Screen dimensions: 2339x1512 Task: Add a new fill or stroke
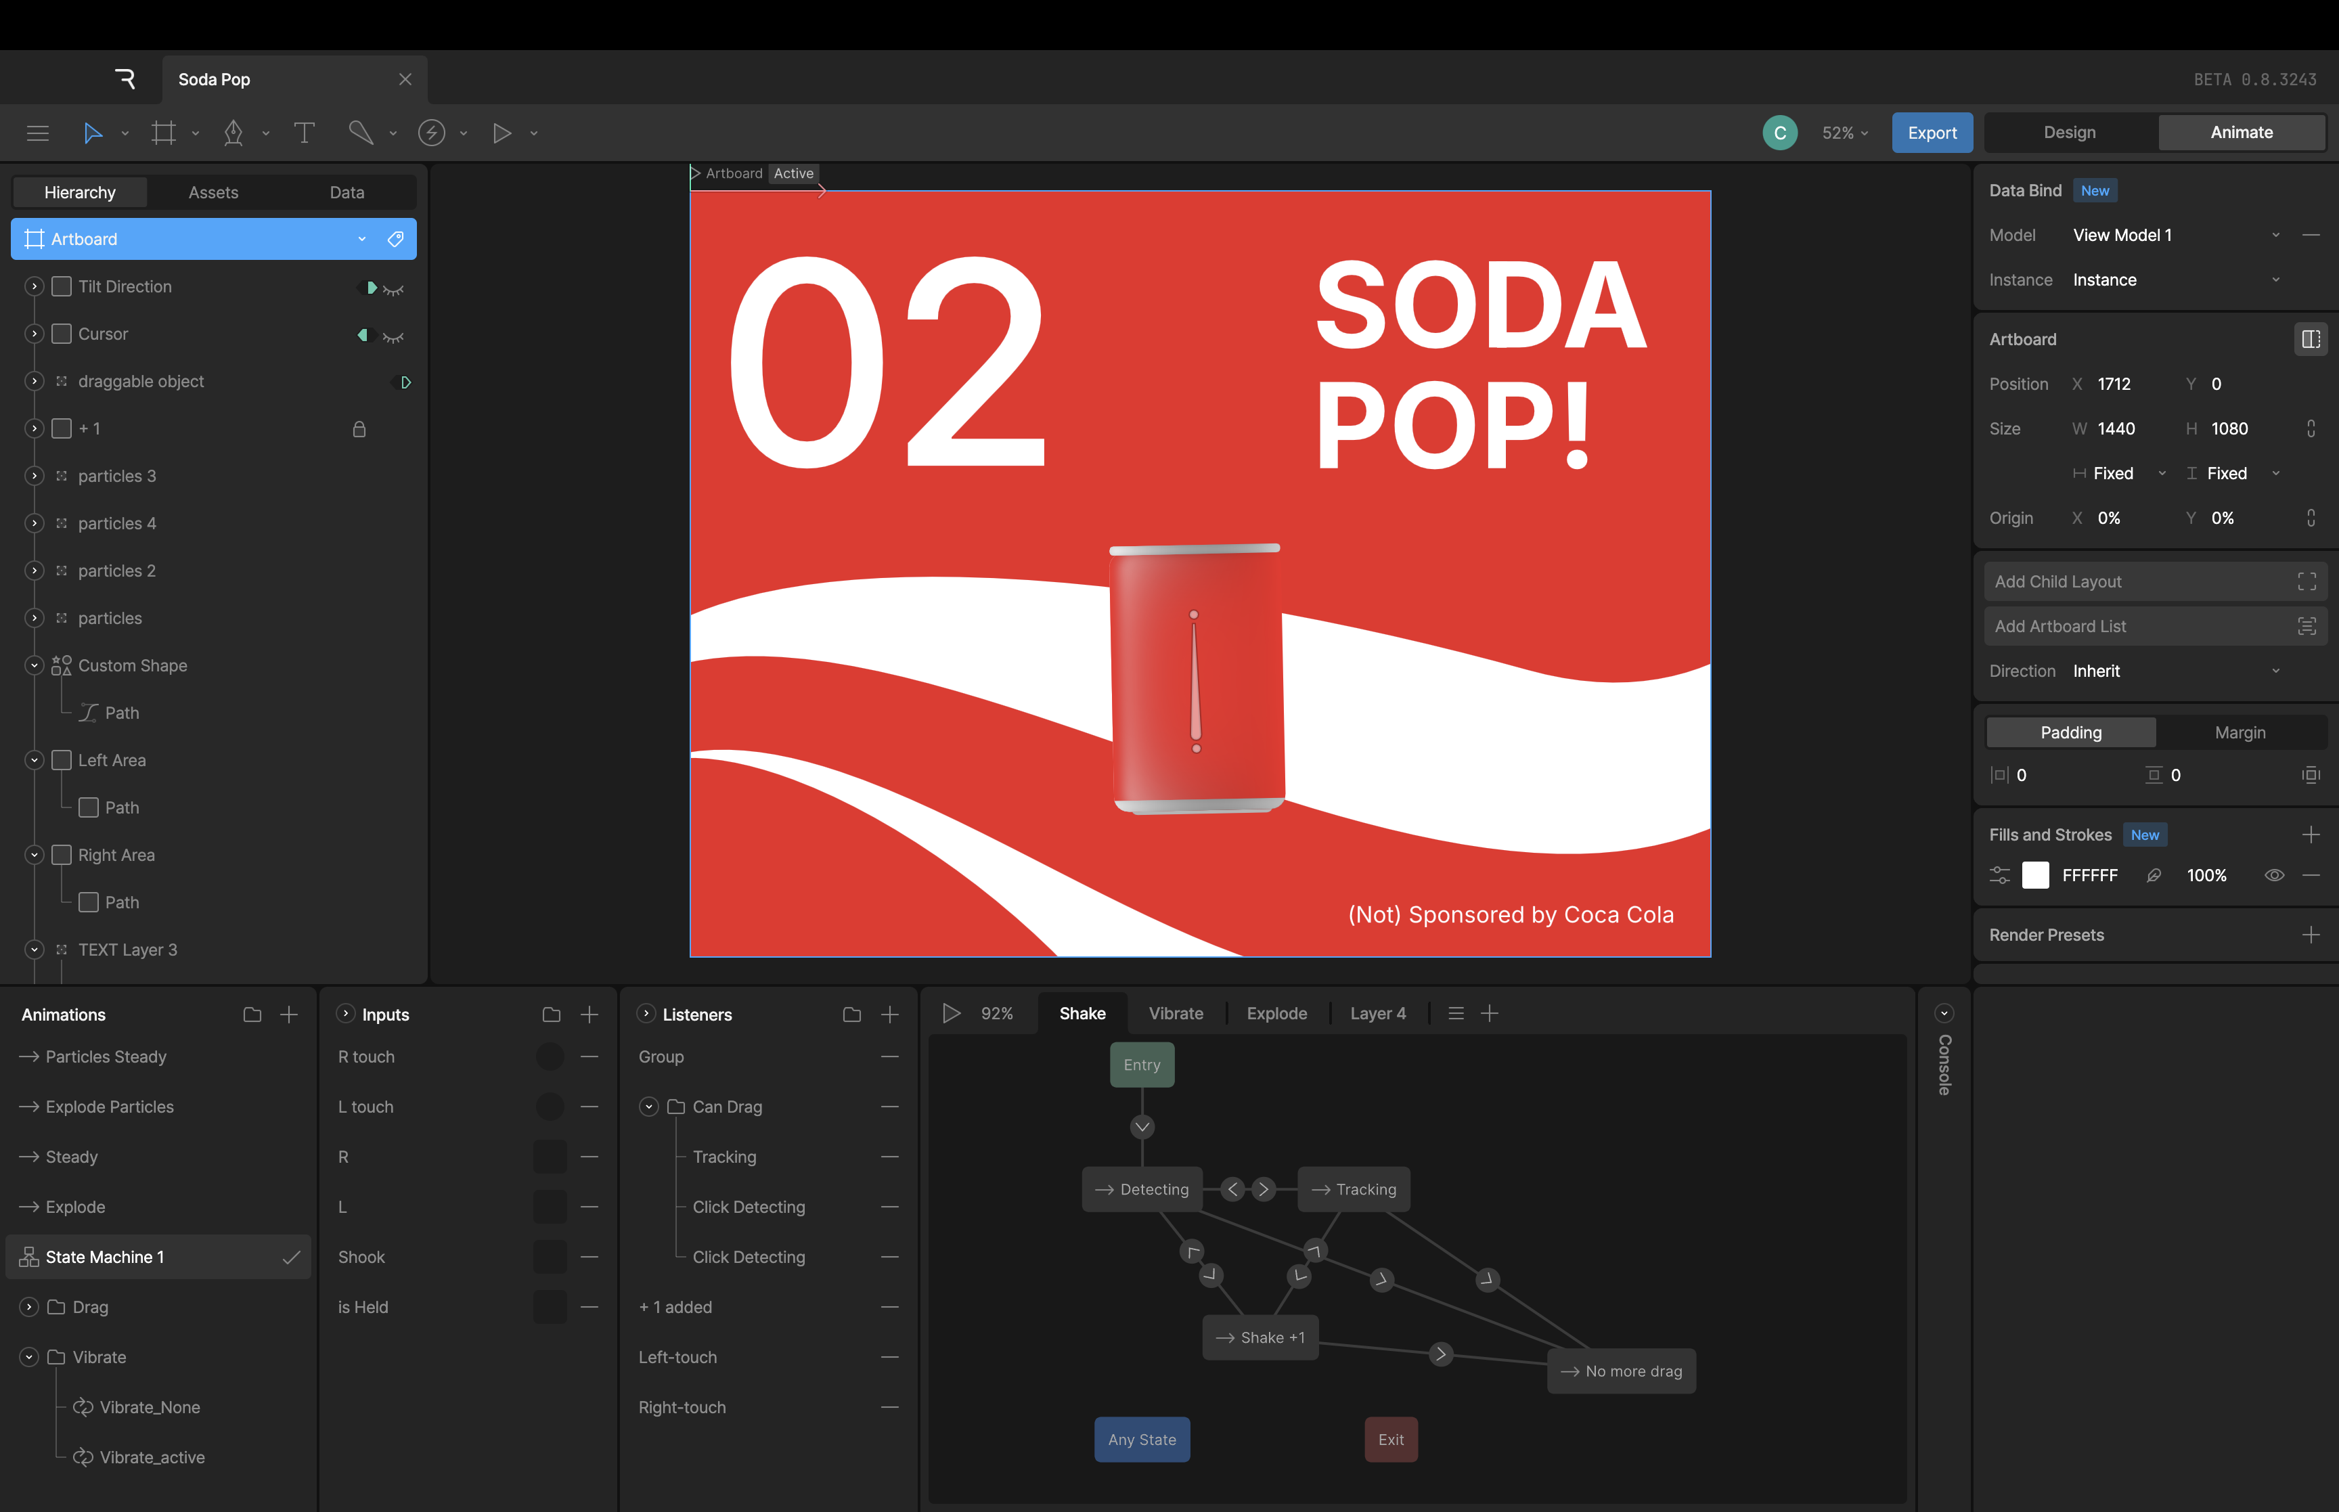click(x=2311, y=835)
